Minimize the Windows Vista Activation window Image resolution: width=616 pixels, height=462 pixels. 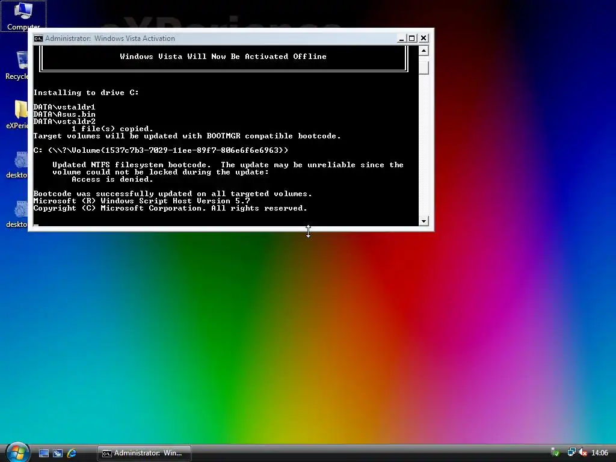[401, 38]
